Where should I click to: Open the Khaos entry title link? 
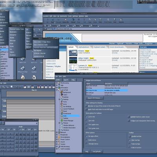pyautogui.click(x=81, y=51)
